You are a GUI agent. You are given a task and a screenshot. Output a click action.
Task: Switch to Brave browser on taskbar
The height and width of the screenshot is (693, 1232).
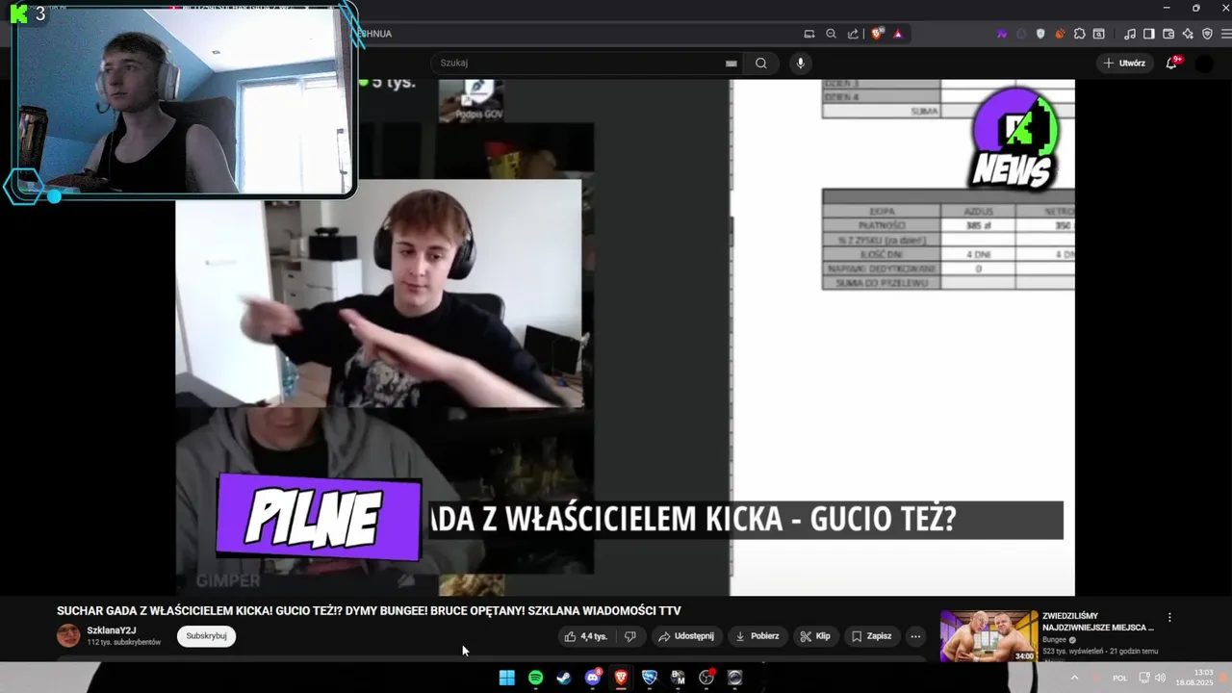(x=621, y=678)
